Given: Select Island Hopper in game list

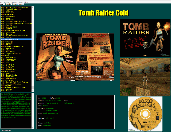Looking at the screenshot, I should pyautogui.click(x=16, y=16).
